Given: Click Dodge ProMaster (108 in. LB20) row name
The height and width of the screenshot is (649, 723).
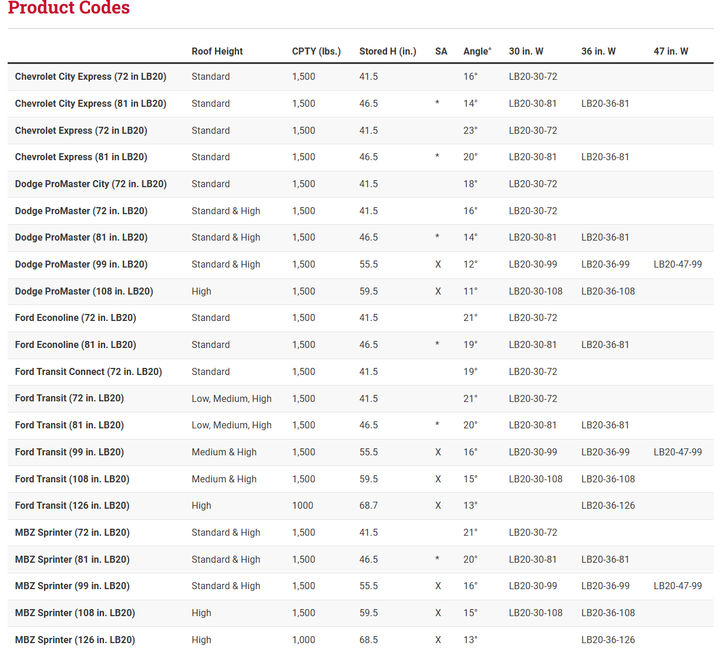Looking at the screenshot, I should click(84, 292).
